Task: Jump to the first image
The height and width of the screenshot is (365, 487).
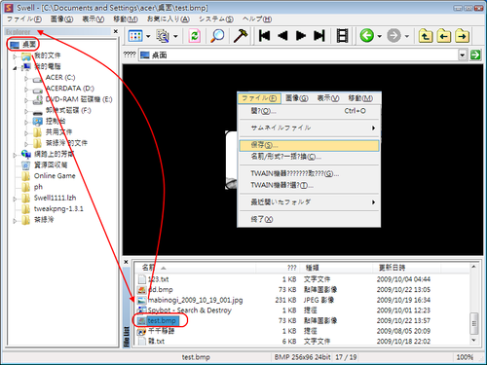Action: pyautogui.click(x=265, y=36)
